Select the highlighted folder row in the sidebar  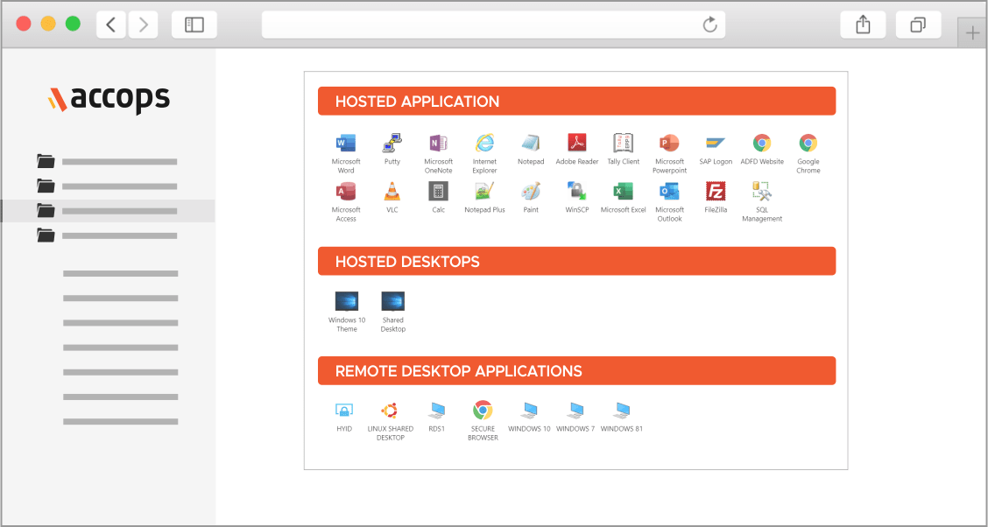[x=108, y=211]
